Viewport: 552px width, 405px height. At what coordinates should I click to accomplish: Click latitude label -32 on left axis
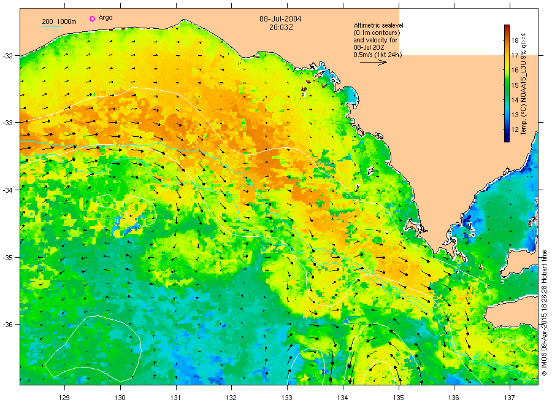pyautogui.click(x=7, y=56)
